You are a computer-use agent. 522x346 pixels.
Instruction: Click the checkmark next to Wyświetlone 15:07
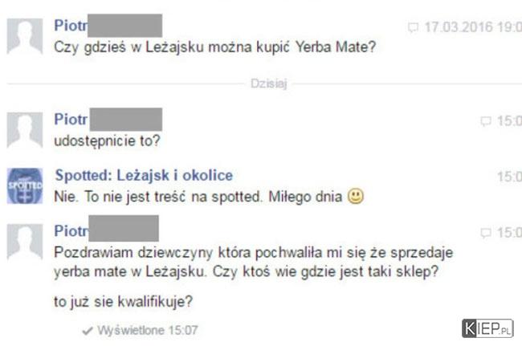[x=88, y=331]
